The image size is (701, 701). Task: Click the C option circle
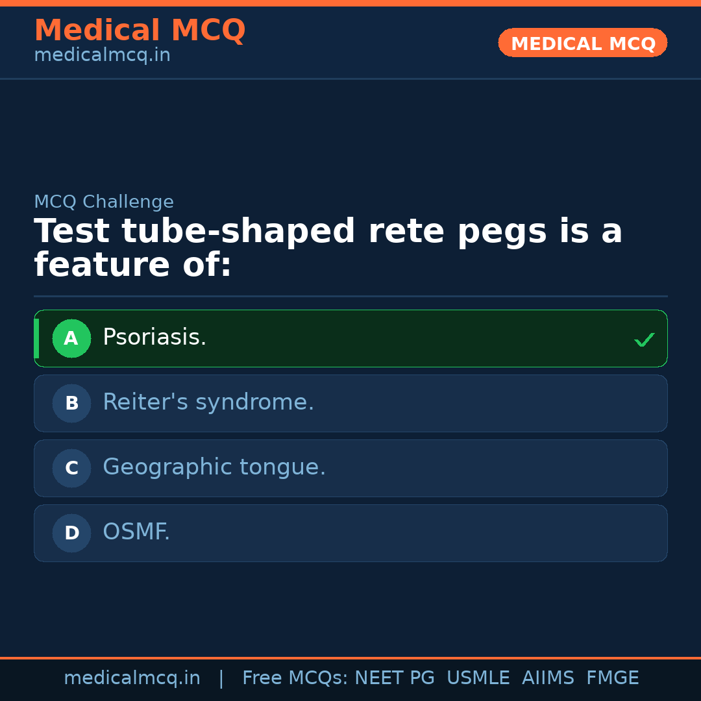(x=71, y=468)
